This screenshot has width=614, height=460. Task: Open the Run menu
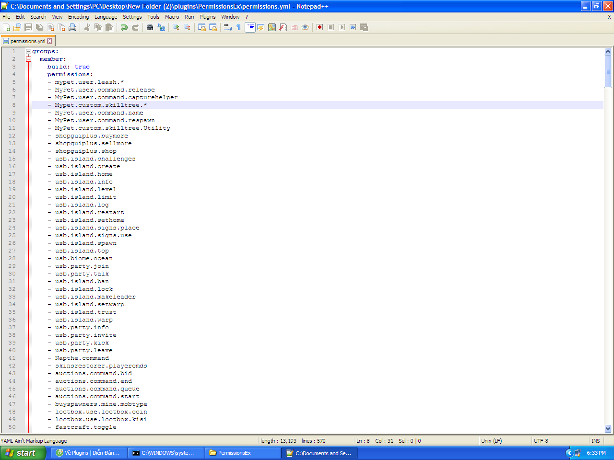tap(189, 17)
